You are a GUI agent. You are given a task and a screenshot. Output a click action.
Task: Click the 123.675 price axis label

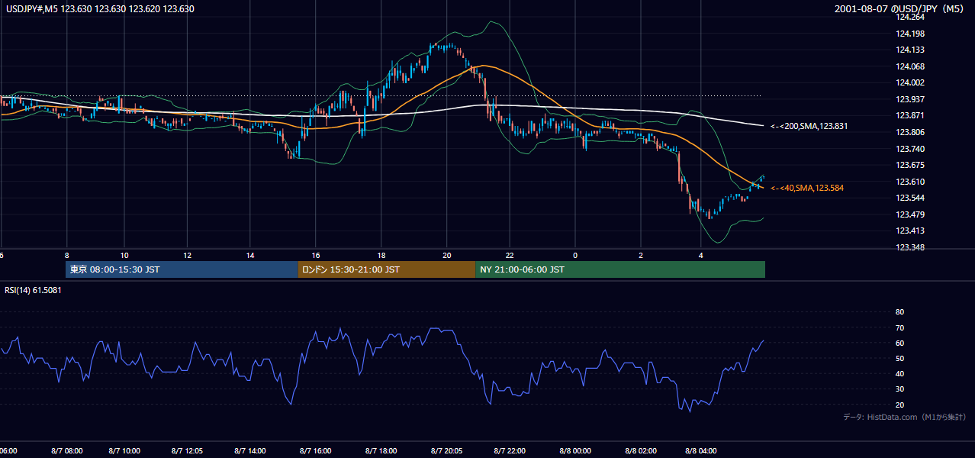(909, 165)
